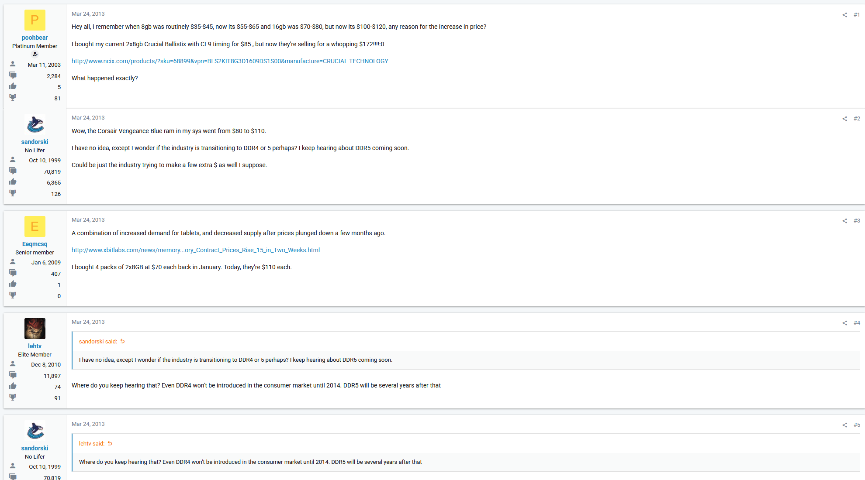Open Eeqmcsq's username link
The width and height of the screenshot is (865, 480).
[x=35, y=244]
